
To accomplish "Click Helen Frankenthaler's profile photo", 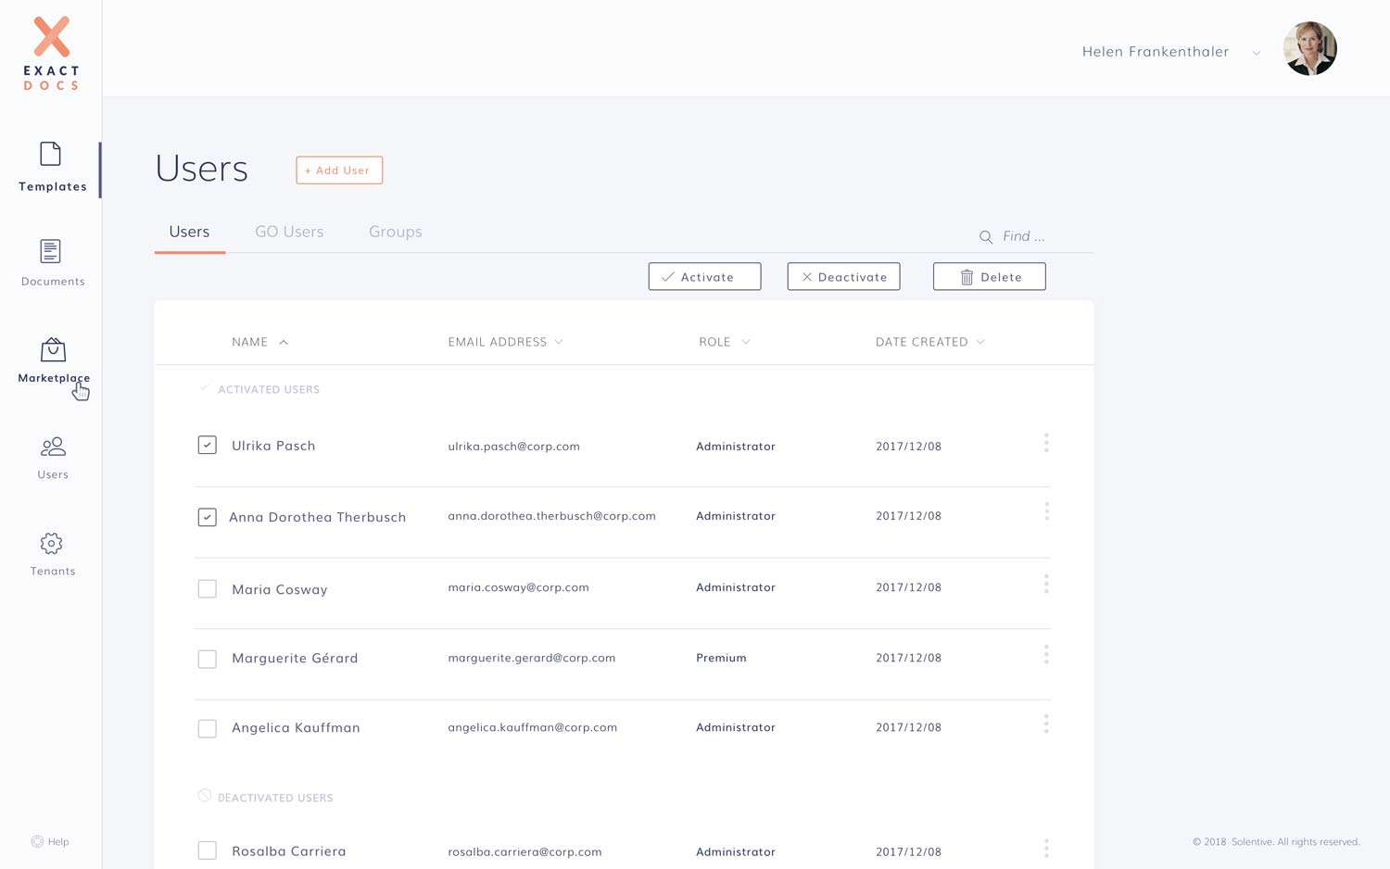I will click(x=1309, y=49).
